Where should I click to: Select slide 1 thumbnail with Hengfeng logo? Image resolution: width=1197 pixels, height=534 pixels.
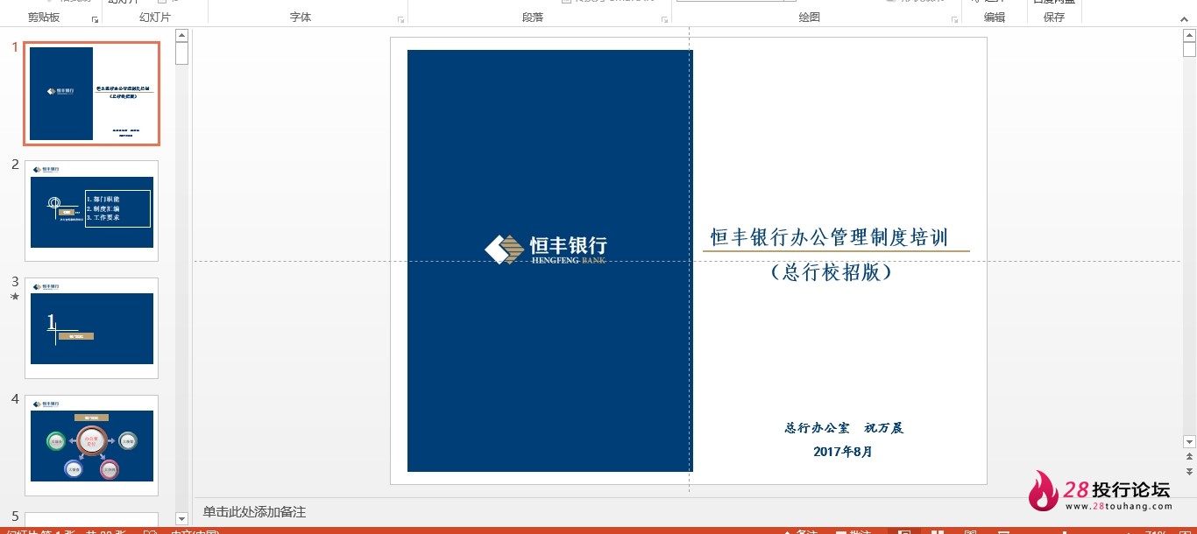pos(92,94)
